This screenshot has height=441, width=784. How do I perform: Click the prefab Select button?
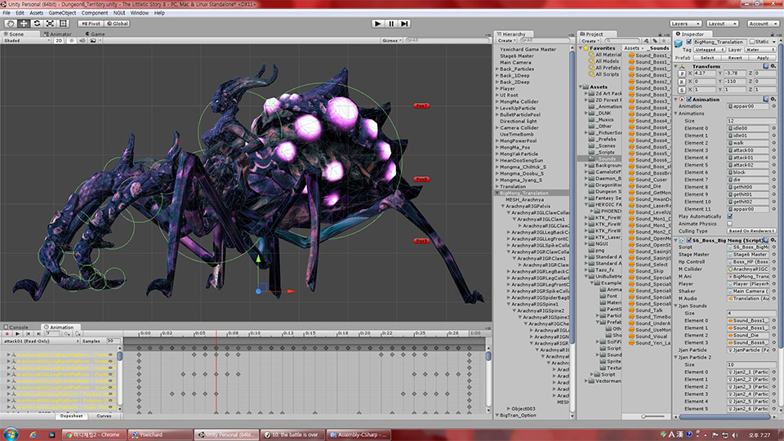tap(707, 58)
